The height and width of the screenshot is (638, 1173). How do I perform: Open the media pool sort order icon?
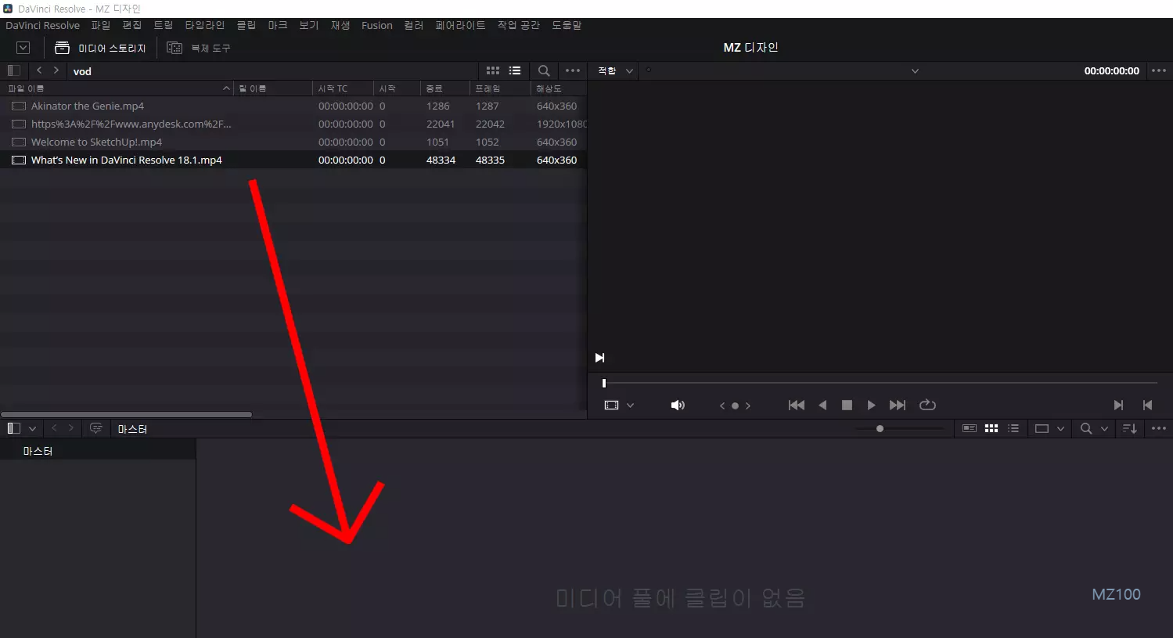pyautogui.click(x=1129, y=428)
